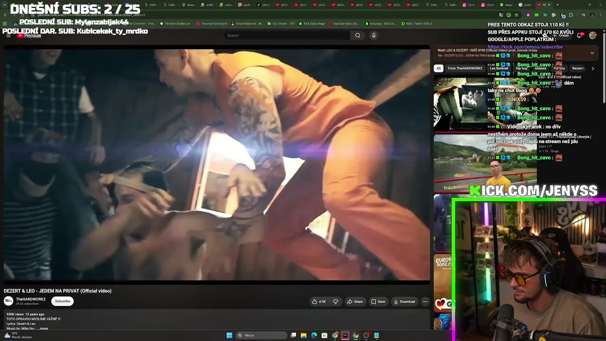Save the video to a playlist
606x341 pixels.
(378, 302)
